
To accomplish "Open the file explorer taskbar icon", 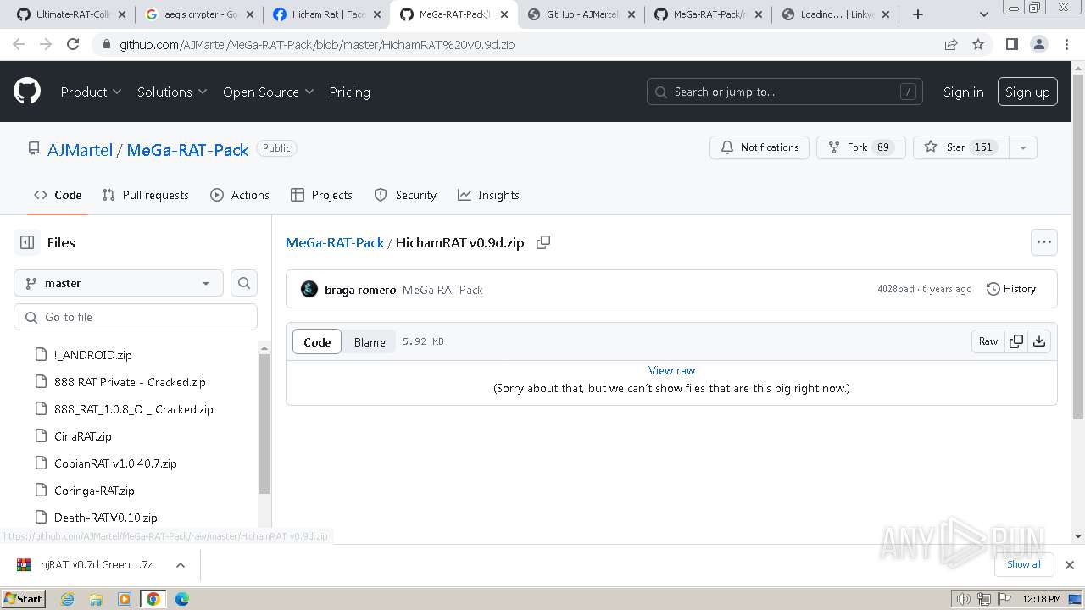I will (x=96, y=599).
